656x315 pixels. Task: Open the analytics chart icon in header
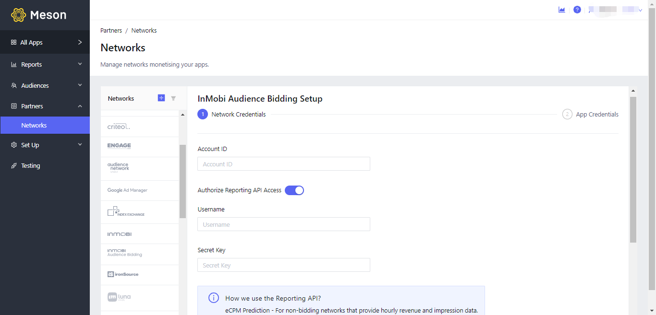pyautogui.click(x=562, y=10)
